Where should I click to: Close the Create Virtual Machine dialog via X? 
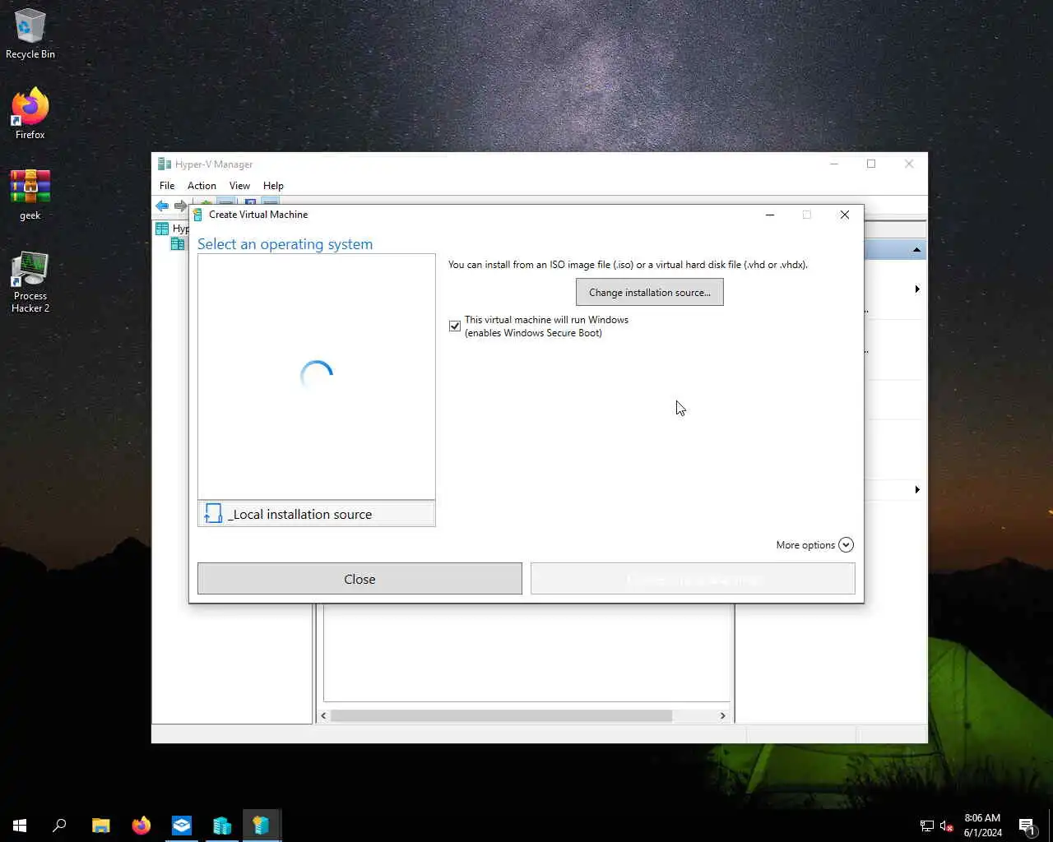point(845,215)
